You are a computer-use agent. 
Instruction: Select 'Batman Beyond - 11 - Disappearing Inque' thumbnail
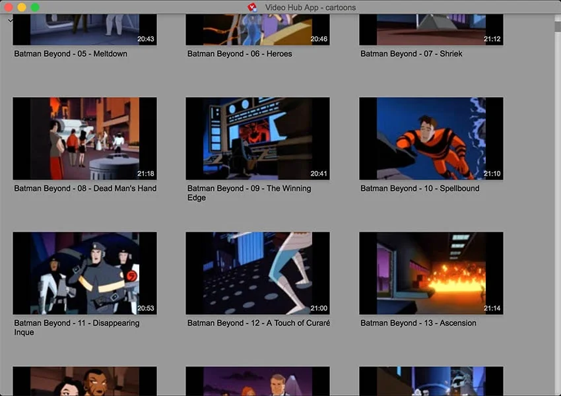point(84,273)
